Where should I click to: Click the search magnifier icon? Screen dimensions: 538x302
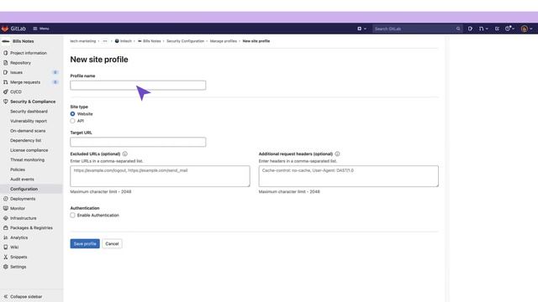[x=458, y=29]
